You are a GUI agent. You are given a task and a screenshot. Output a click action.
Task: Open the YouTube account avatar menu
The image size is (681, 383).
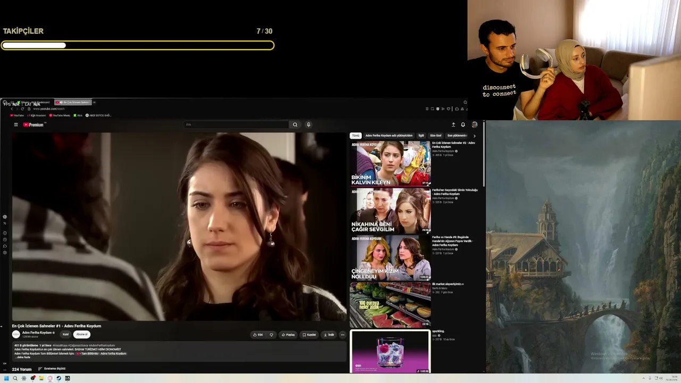[475, 124]
